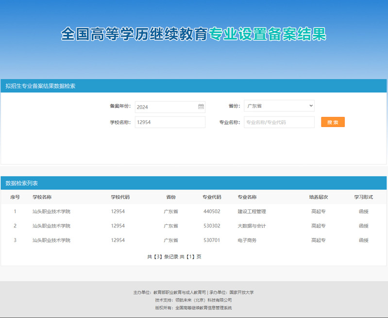Click the record count pagination text
This screenshot has width=388, height=318.
tap(174, 257)
